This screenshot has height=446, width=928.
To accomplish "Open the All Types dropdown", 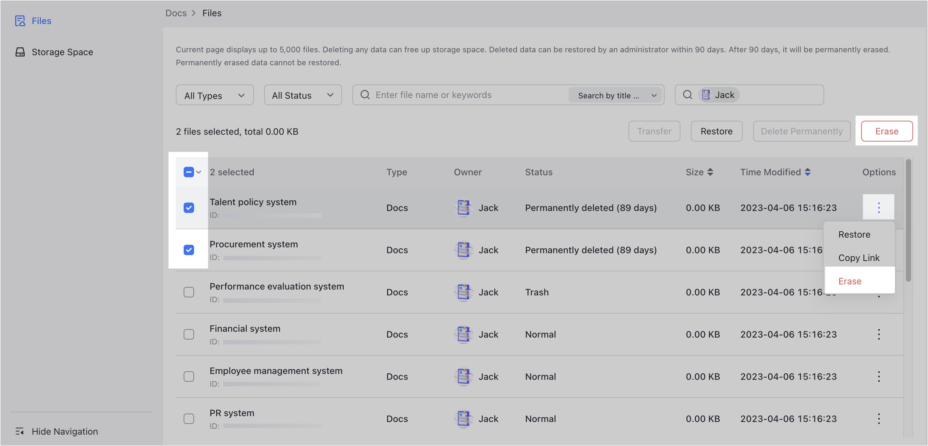I will (214, 95).
